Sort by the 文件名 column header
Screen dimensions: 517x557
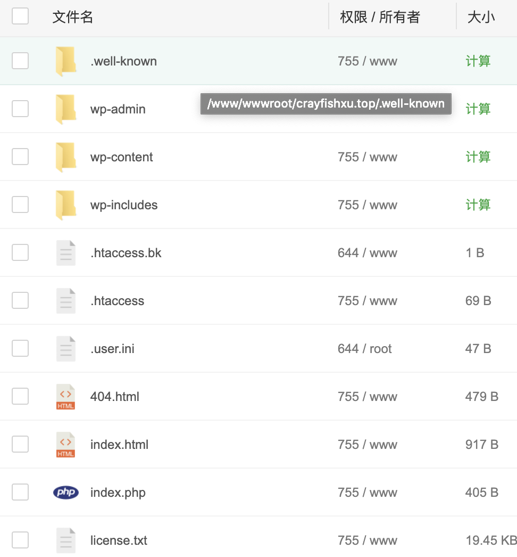click(73, 17)
